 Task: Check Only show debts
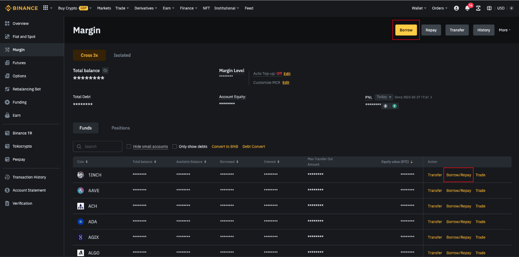pos(174,147)
